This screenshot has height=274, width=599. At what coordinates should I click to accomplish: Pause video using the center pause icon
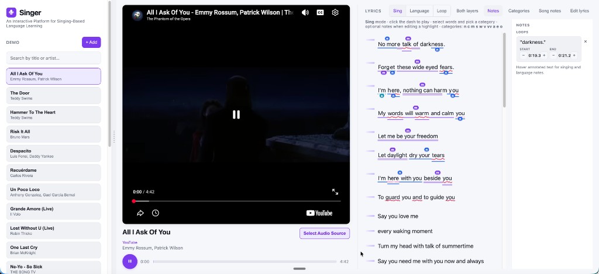click(x=236, y=115)
